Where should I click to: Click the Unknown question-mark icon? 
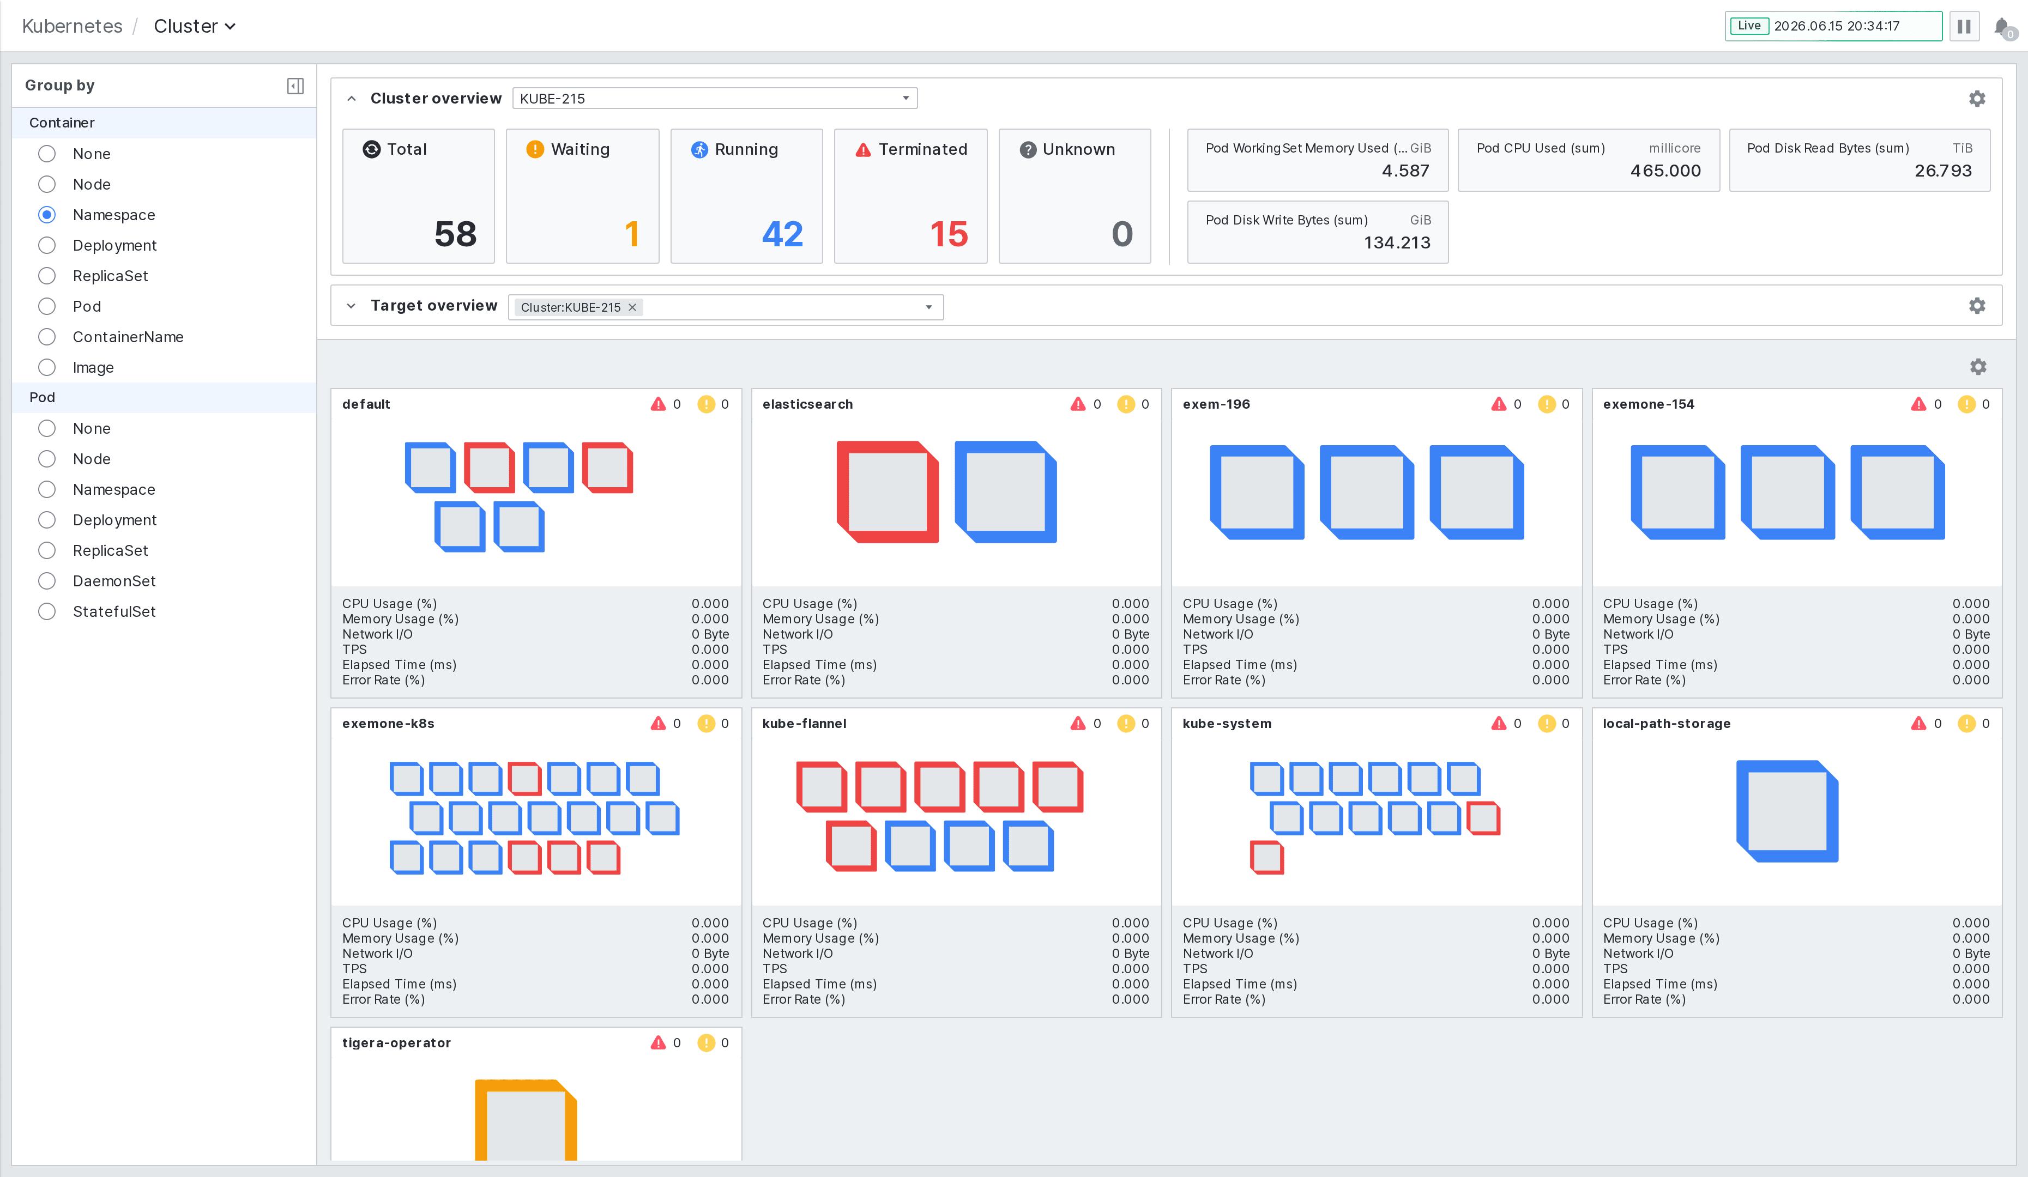point(1028,150)
